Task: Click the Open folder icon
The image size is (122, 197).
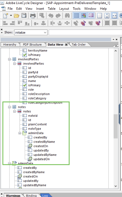Action: coord(17,16)
